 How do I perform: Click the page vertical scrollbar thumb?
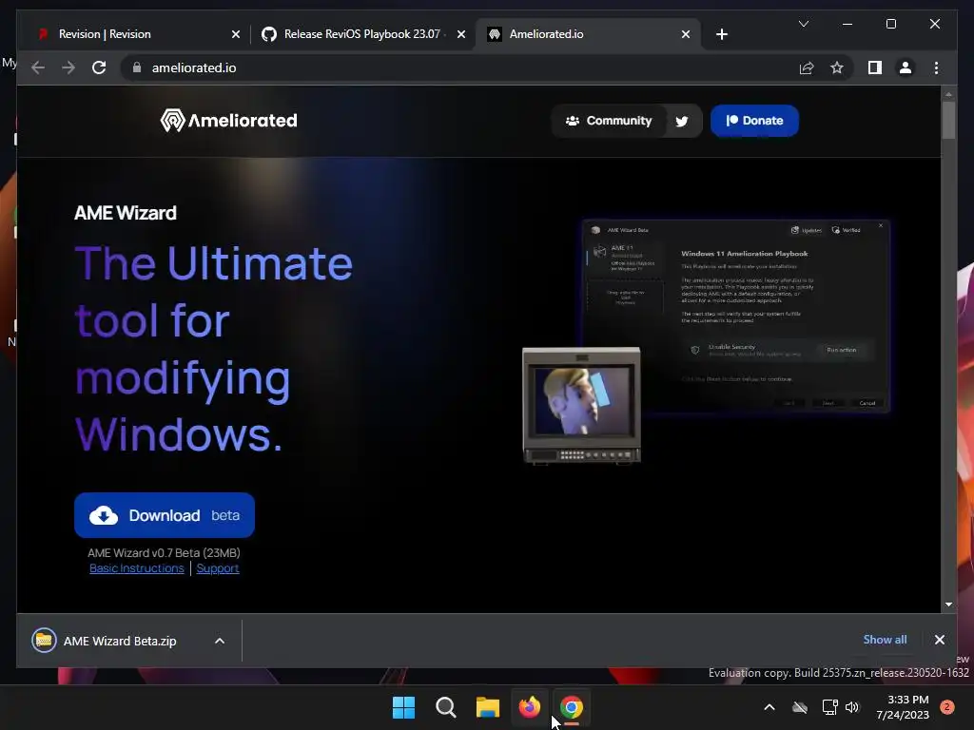948,120
